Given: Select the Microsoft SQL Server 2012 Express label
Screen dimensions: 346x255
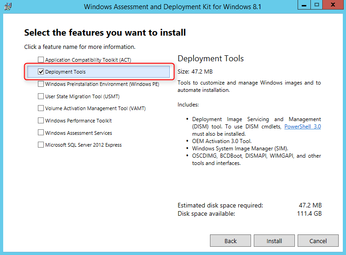Looking at the screenshot, I should coord(84,145).
